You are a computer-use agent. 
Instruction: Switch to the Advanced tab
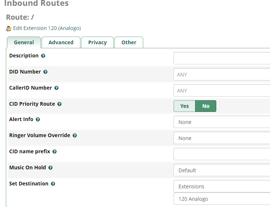[x=61, y=42]
